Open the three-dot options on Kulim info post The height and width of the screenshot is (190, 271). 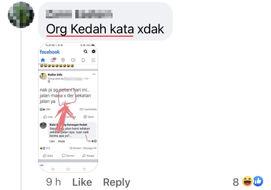[x=94, y=74]
